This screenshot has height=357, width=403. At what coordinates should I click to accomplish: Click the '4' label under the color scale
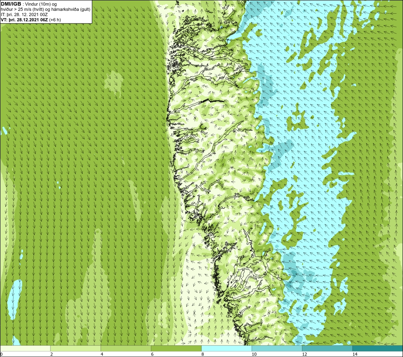pos(102,355)
